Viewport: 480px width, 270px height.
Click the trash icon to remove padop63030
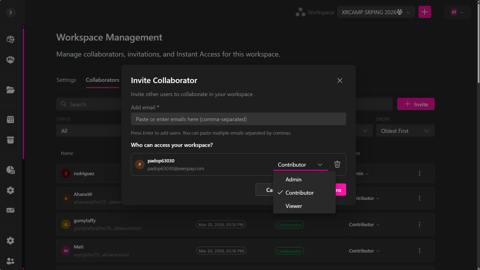tap(337, 164)
